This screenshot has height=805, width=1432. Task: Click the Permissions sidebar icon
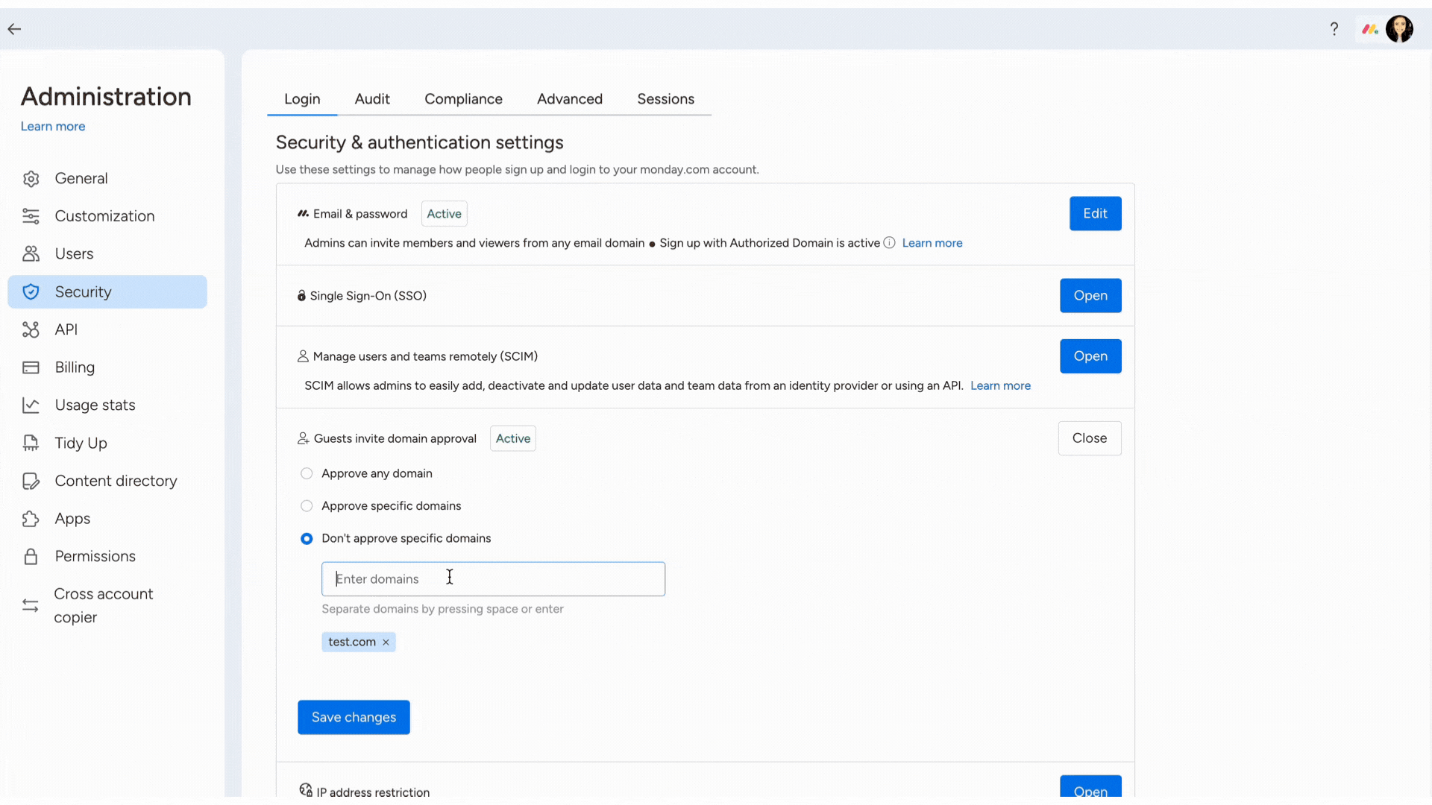31,555
